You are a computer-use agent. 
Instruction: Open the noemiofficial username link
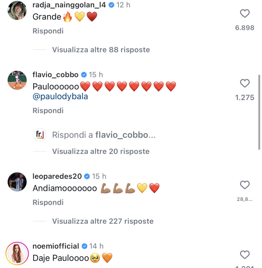point(56,246)
